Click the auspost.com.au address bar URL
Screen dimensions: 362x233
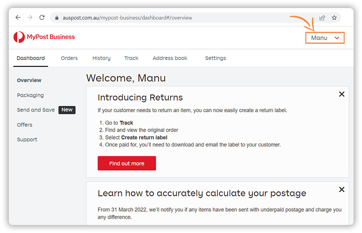(x=127, y=18)
